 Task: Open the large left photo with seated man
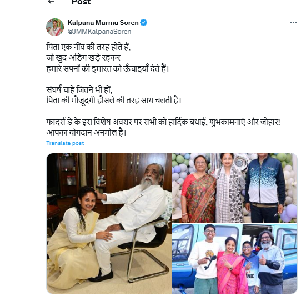[109, 223]
